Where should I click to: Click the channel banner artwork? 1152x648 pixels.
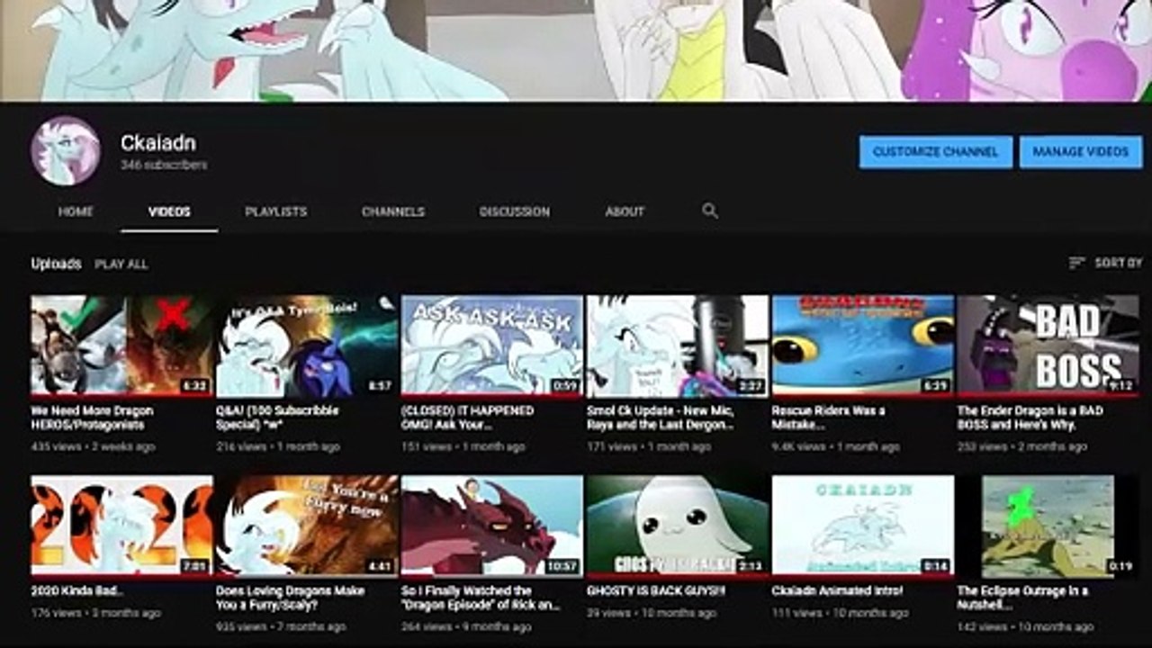point(576,50)
